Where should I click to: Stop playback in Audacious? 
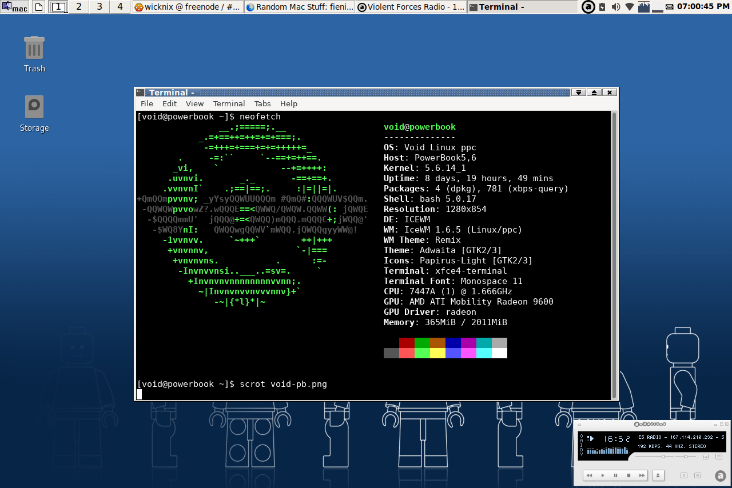coord(628,475)
